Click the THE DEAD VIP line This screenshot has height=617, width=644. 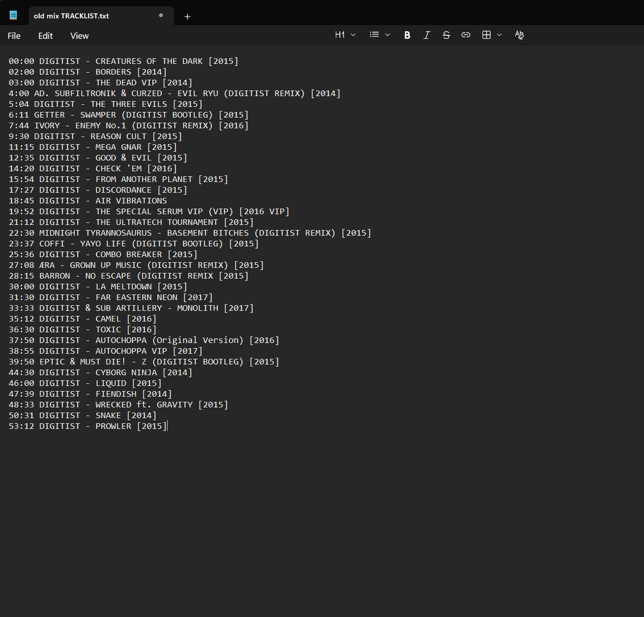[100, 83]
